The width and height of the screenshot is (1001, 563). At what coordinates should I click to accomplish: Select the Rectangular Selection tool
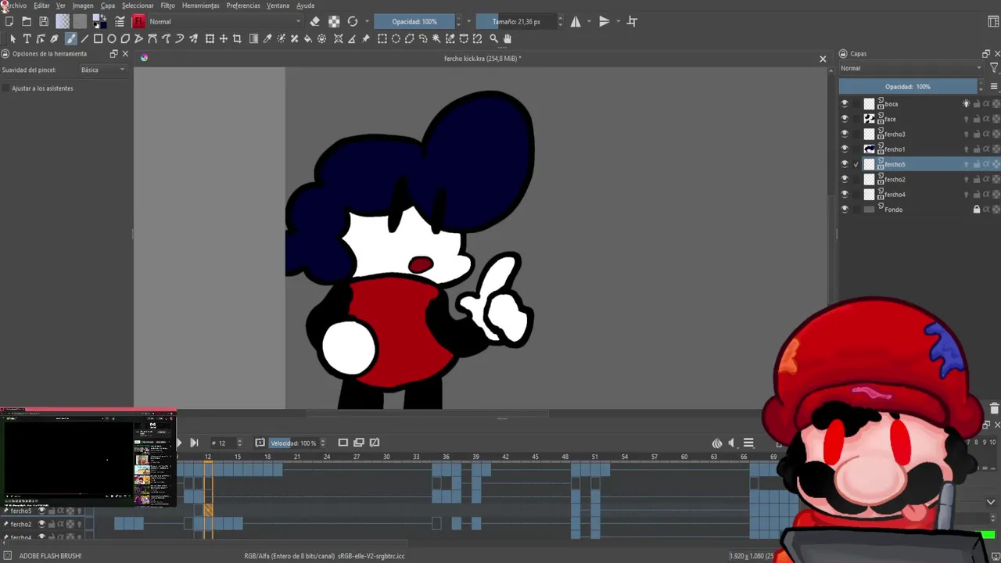pos(382,38)
